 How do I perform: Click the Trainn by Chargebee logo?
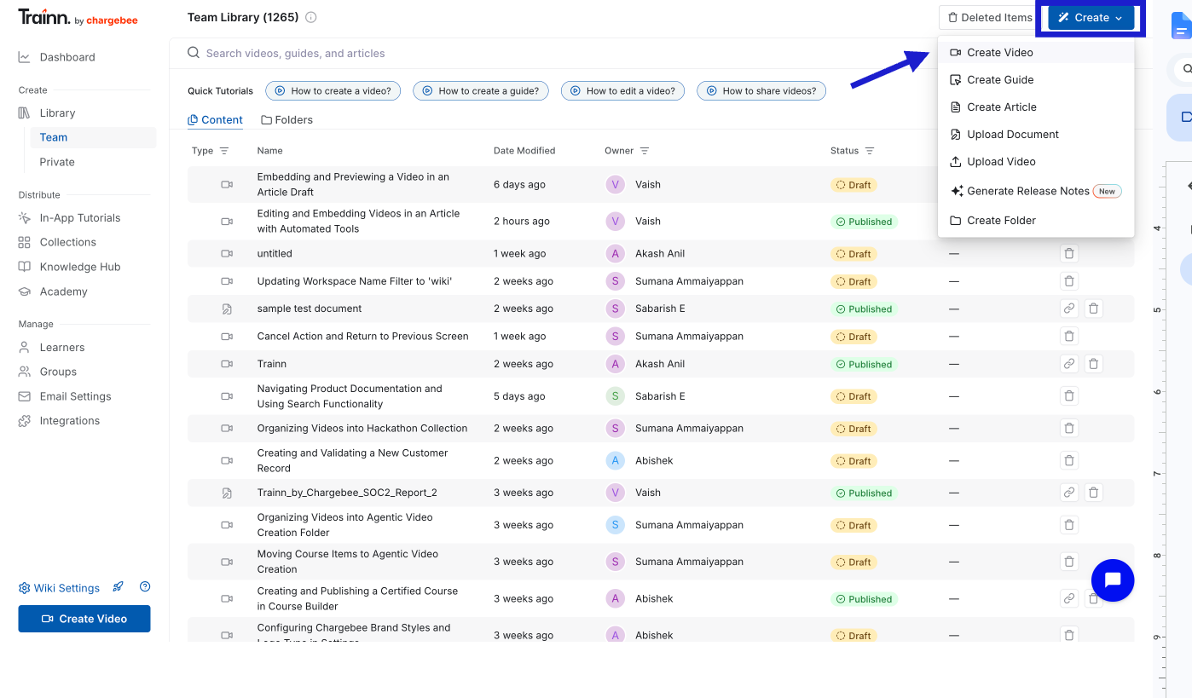(x=78, y=17)
